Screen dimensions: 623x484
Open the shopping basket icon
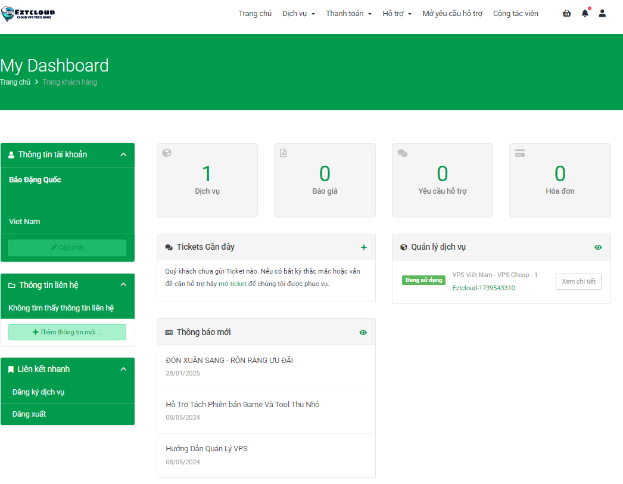coord(566,14)
